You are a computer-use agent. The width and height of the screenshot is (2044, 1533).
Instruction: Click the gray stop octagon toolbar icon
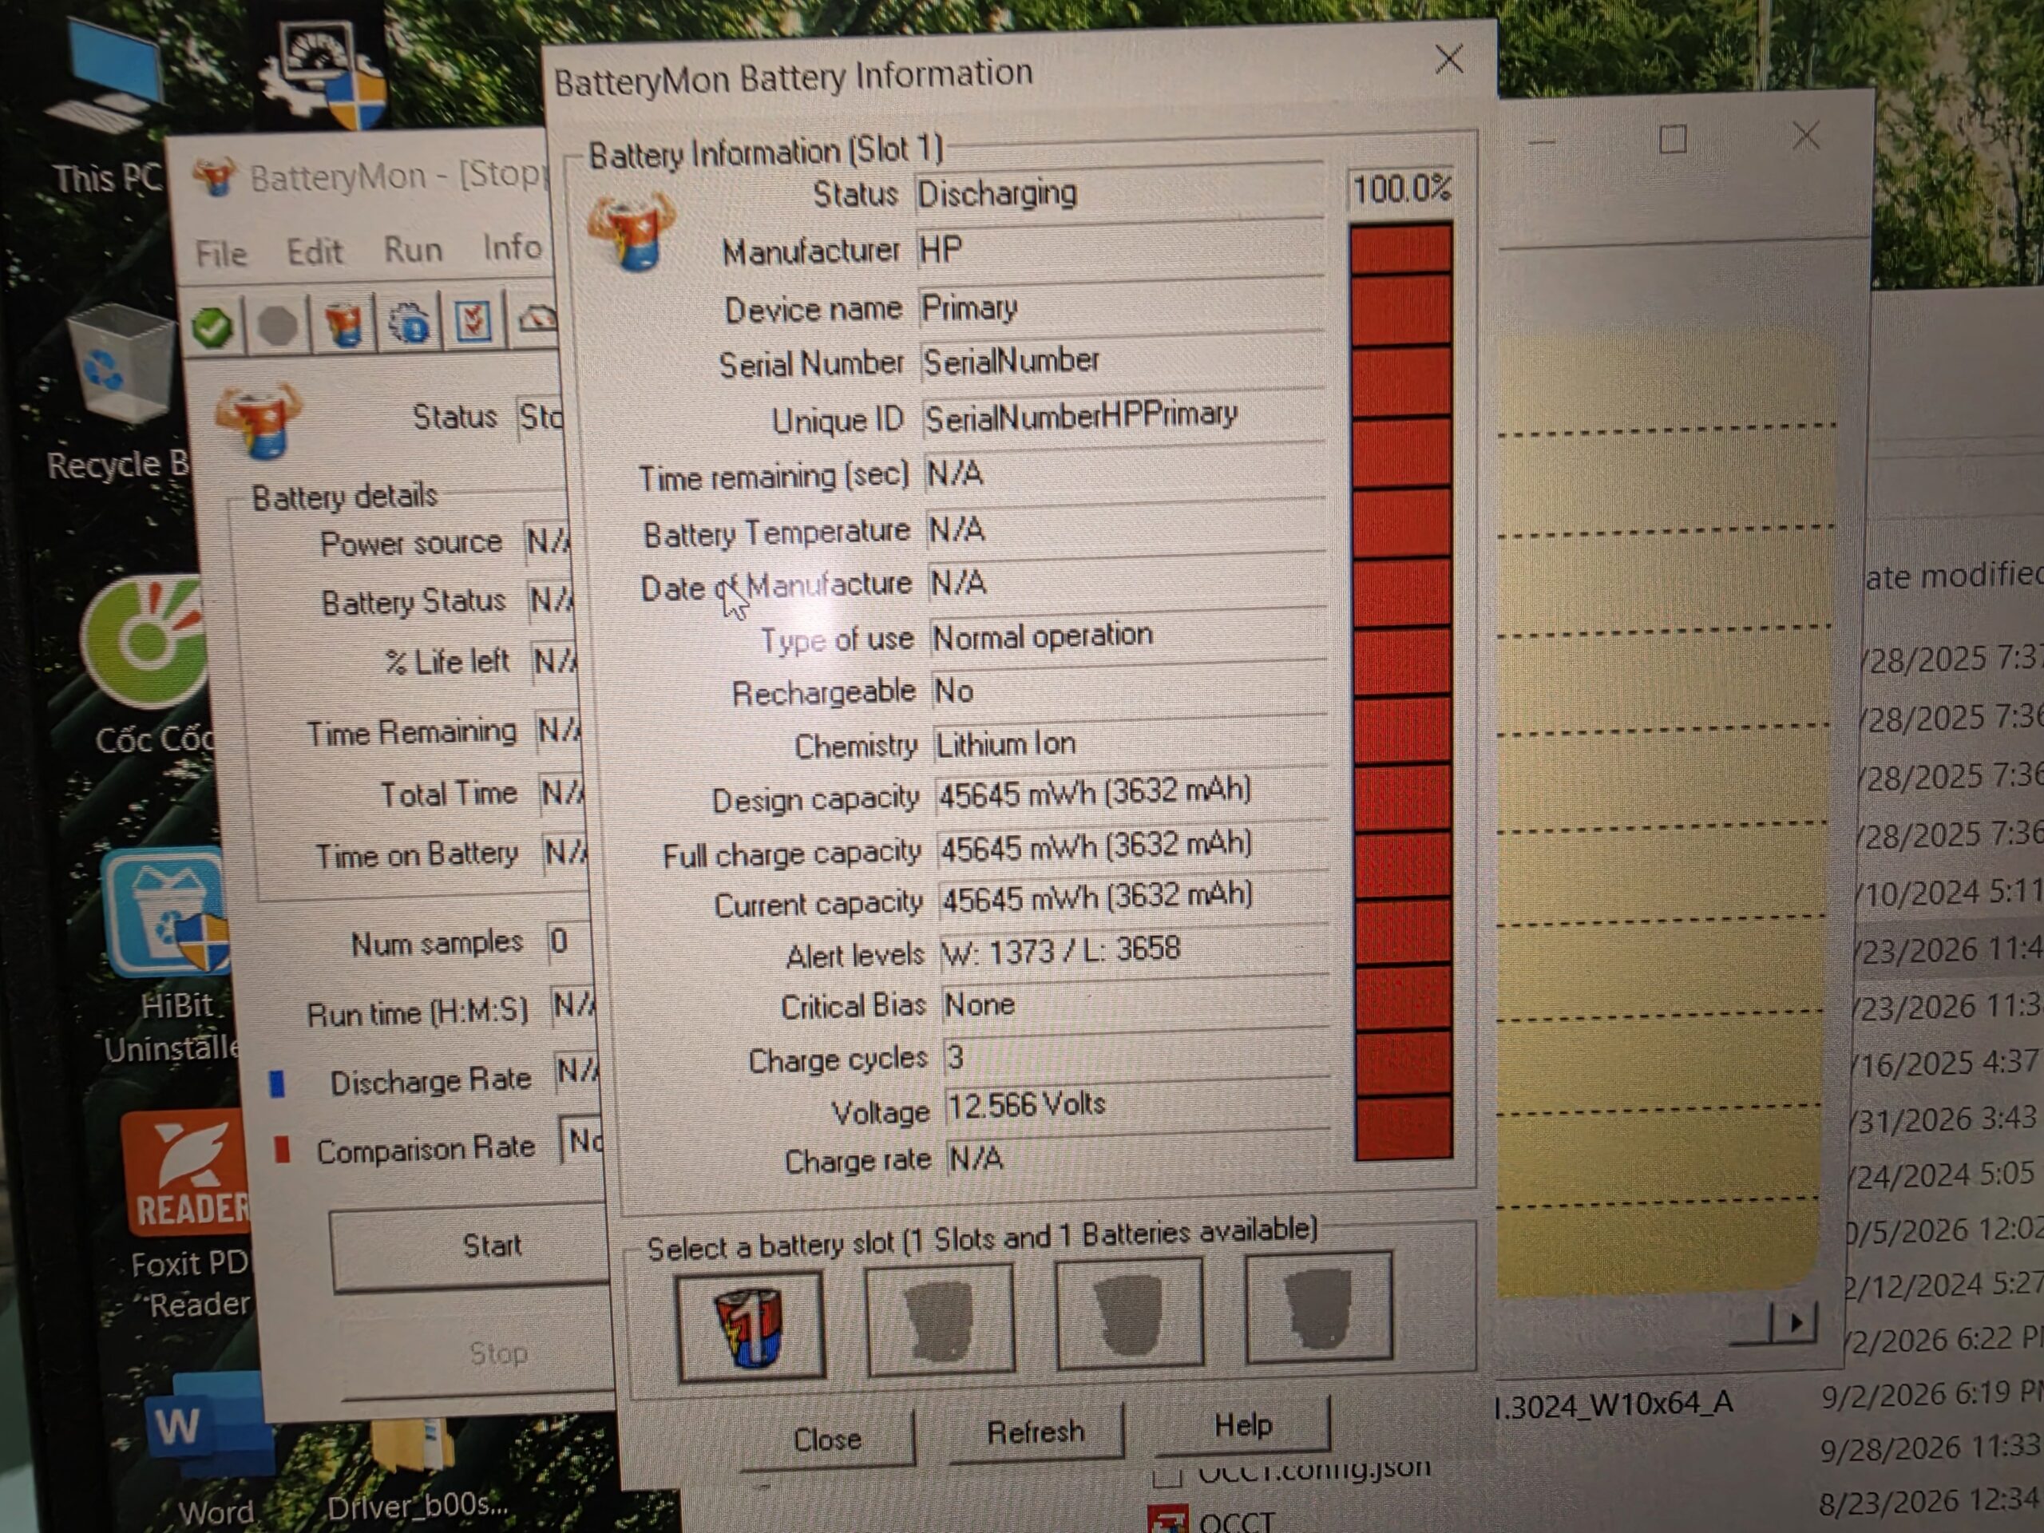pyautogui.click(x=277, y=325)
